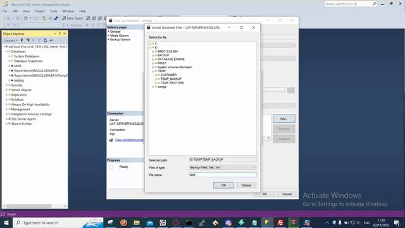Click the Windows taskbar search box
405x228 pixels.
[58, 222]
